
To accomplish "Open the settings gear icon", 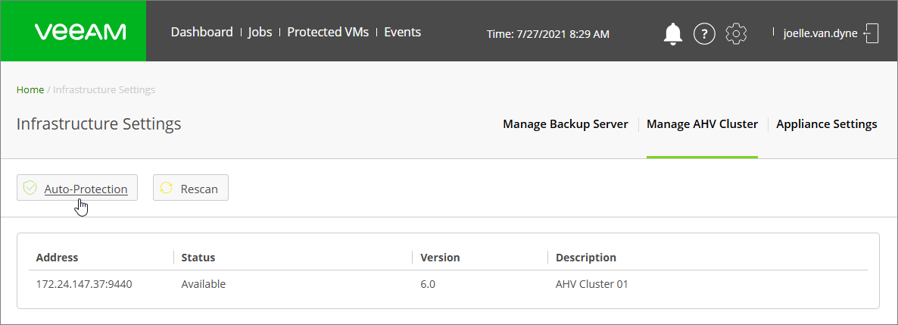I will click(x=736, y=34).
